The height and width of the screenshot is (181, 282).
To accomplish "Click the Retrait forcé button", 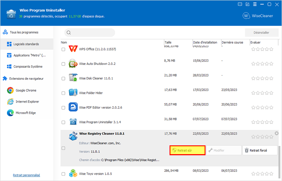I will click(260, 150).
